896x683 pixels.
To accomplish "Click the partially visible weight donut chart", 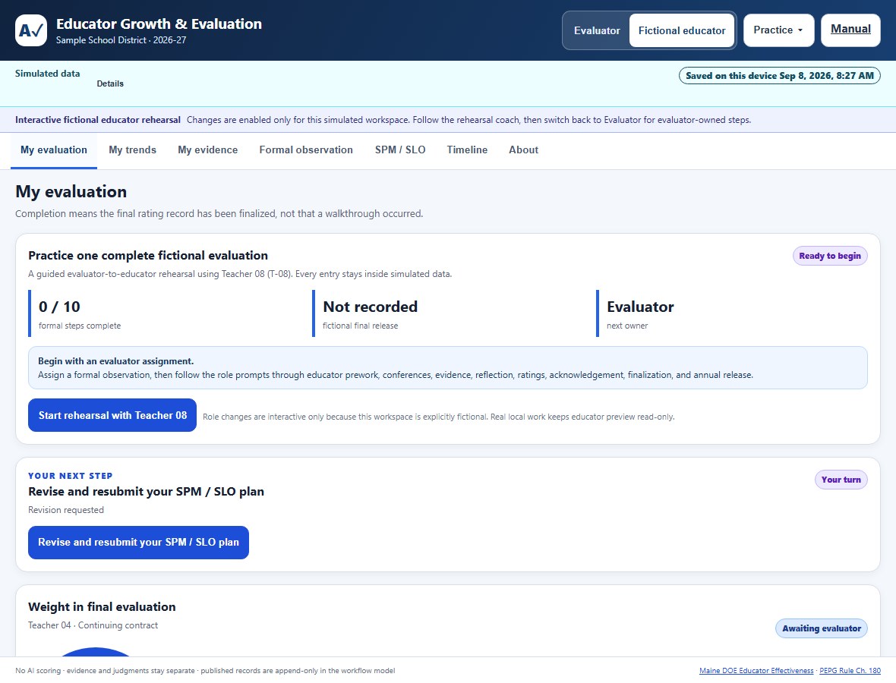I will tap(96, 652).
